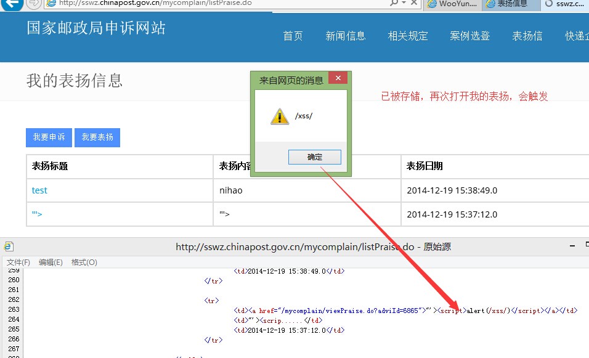Click the 2014-12-19 15:37:12.0 date cell
The image size is (589, 358).
click(x=495, y=214)
